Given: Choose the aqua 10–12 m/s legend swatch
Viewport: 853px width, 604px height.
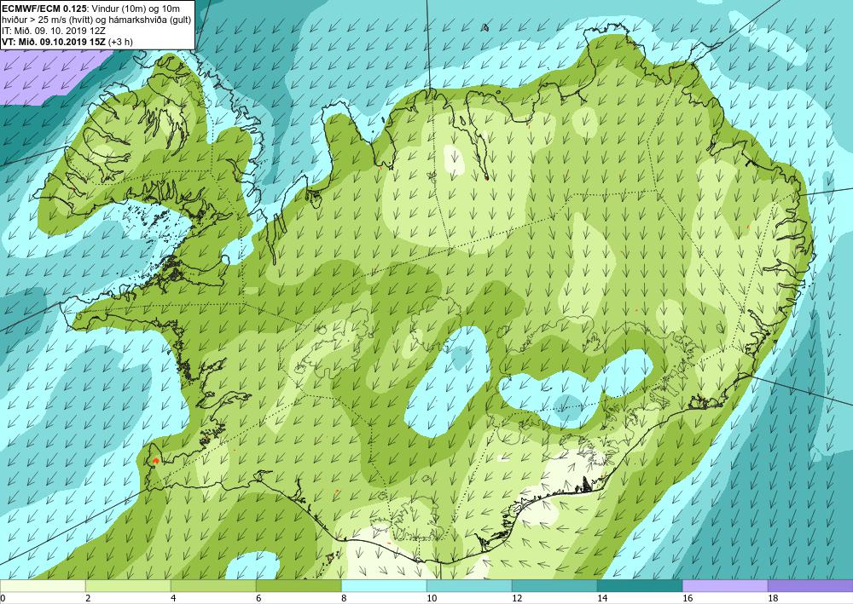Looking at the screenshot, I should (x=469, y=586).
